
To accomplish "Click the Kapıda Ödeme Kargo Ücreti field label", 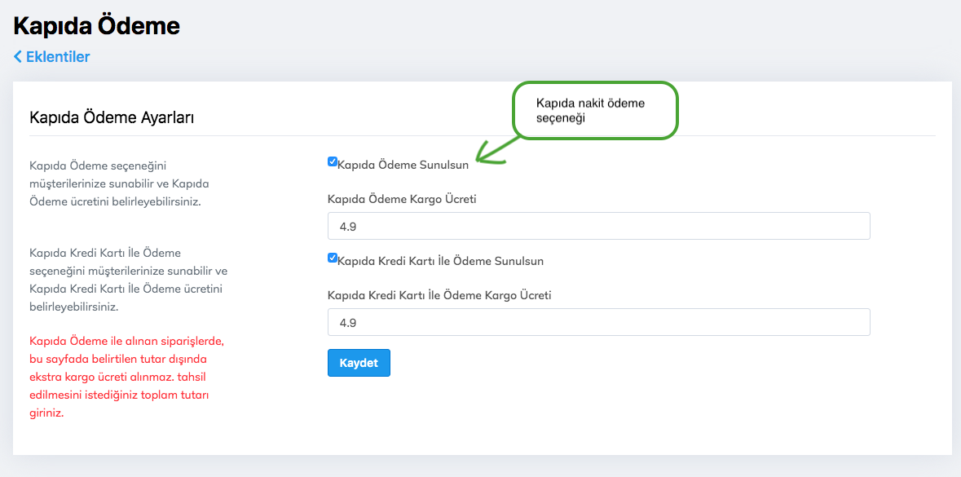I will (402, 199).
